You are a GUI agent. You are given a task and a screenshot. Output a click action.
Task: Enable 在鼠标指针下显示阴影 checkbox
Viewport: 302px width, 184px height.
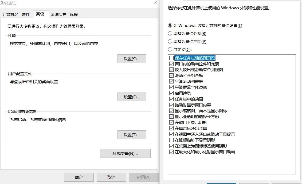click(171, 140)
